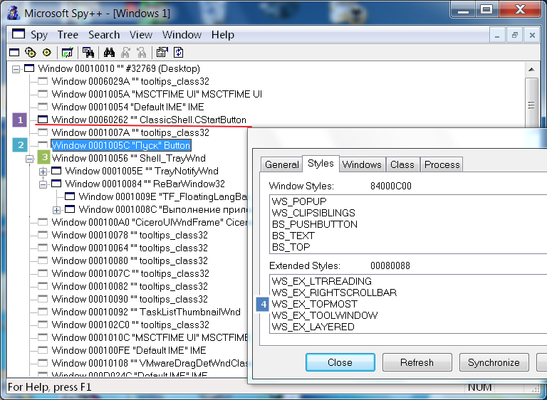Click the tree scrollbar up arrow
Screen dimensions: 547x400
[x=531, y=70]
